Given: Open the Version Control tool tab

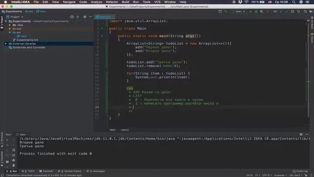Looking at the screenshot, I should (70, 171).
